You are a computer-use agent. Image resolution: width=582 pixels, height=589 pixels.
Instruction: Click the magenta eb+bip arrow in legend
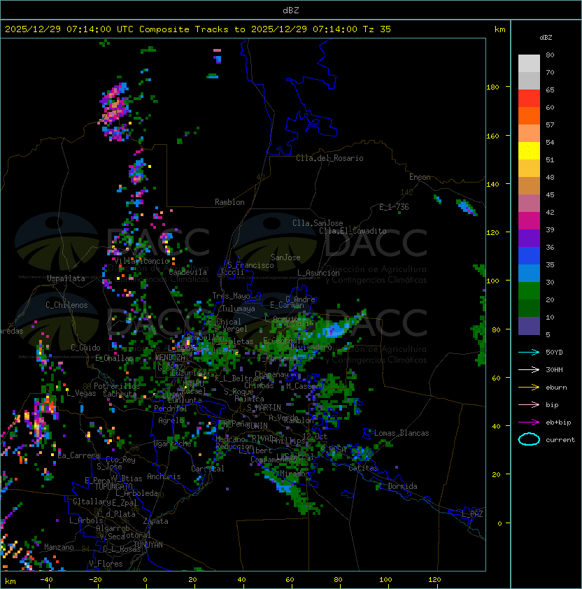pos(529,423)
